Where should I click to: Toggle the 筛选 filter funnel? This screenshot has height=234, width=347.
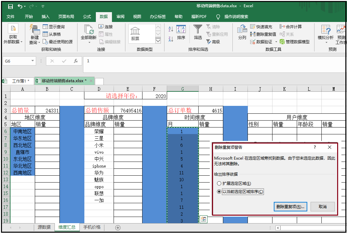198,32
